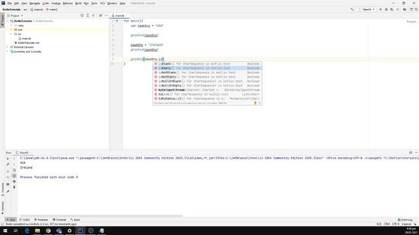Toggle soft-wrap in Run console

point(14,170)
